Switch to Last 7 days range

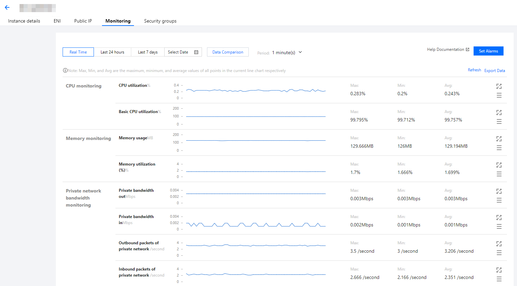pos(148,52)
